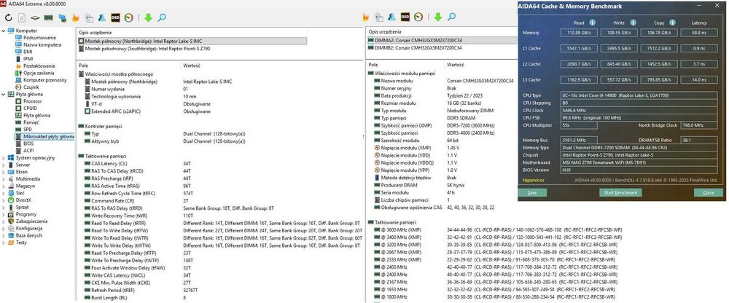Image resolution: width=729 pixels, height=303 pixels.
Task: Expand the Multimedia node arrow
Action: click(x=4, y=179)
